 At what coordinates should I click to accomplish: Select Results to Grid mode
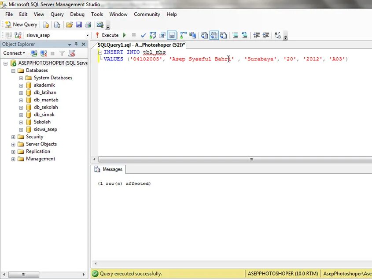[214, 35]
